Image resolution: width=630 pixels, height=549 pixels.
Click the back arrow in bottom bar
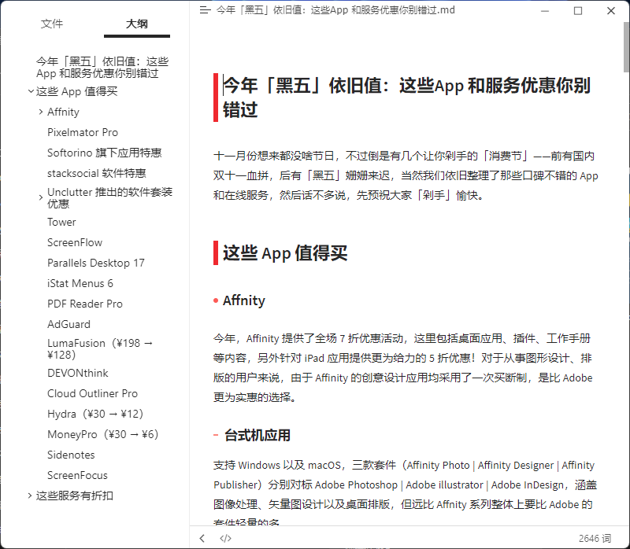tap(202, 538)
